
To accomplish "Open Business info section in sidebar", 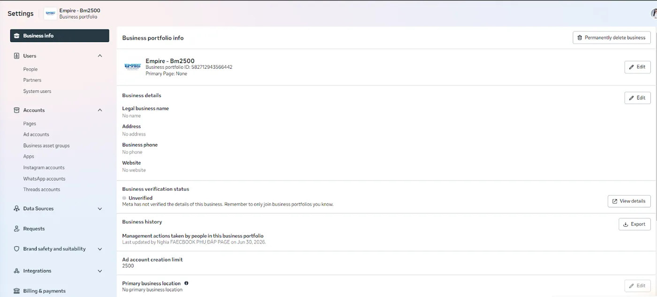I will pyautogui.click(x=60, y=36).
